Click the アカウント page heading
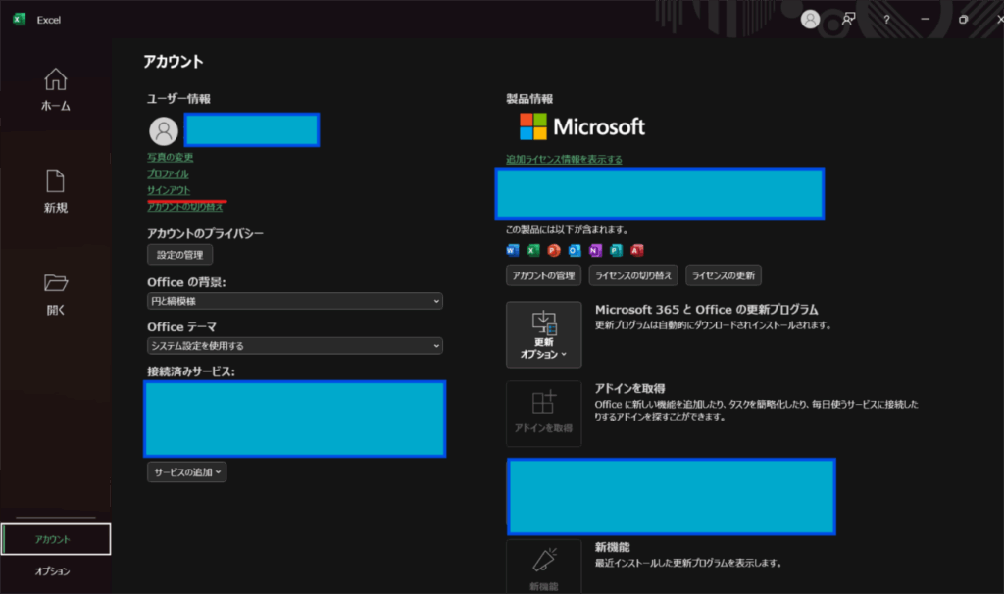This screenshot has width=1004, height=594. pyautogui.click(x=173, y=62)
